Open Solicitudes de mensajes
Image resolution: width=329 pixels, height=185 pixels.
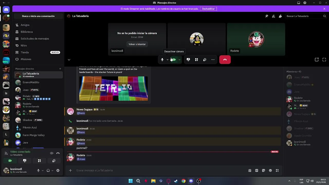38,39
